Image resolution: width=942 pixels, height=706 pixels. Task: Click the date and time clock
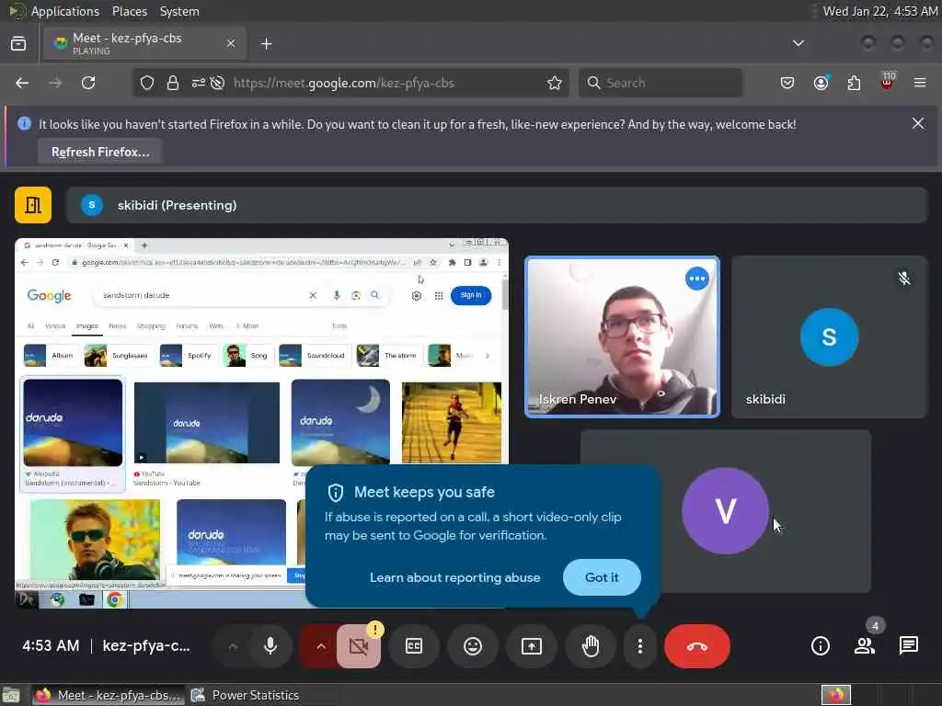point(880,11)
